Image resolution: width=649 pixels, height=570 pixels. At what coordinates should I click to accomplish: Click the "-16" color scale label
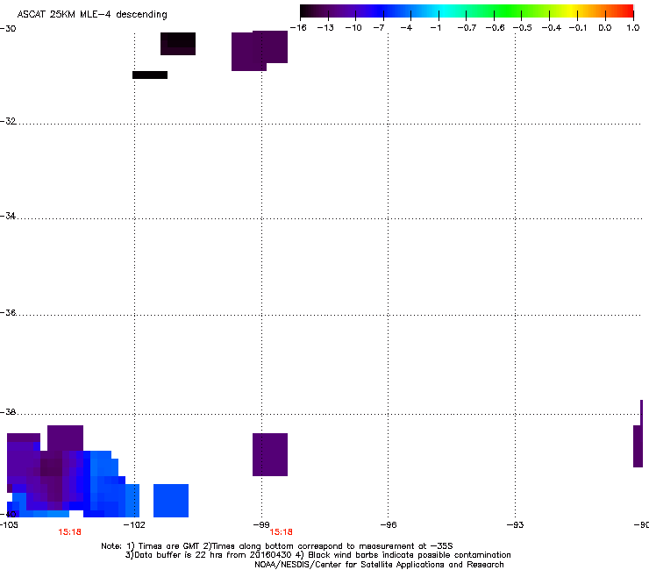coord(298,28)
